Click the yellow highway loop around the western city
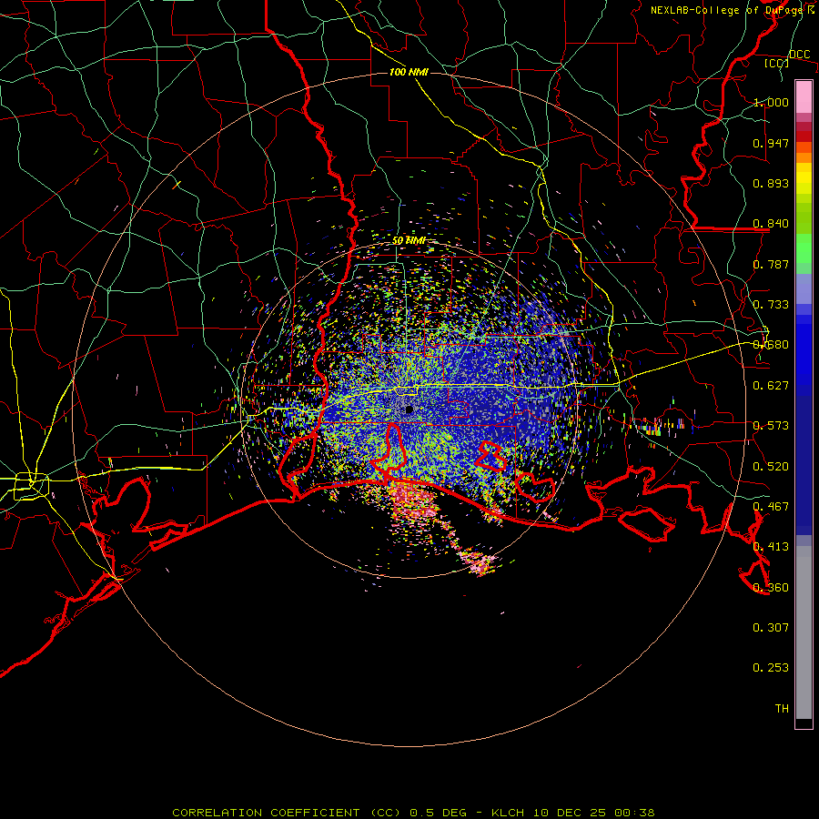 point(31,486)
